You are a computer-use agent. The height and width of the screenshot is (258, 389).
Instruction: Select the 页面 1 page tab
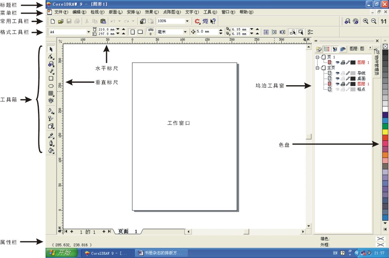click(x=128, y=231)
